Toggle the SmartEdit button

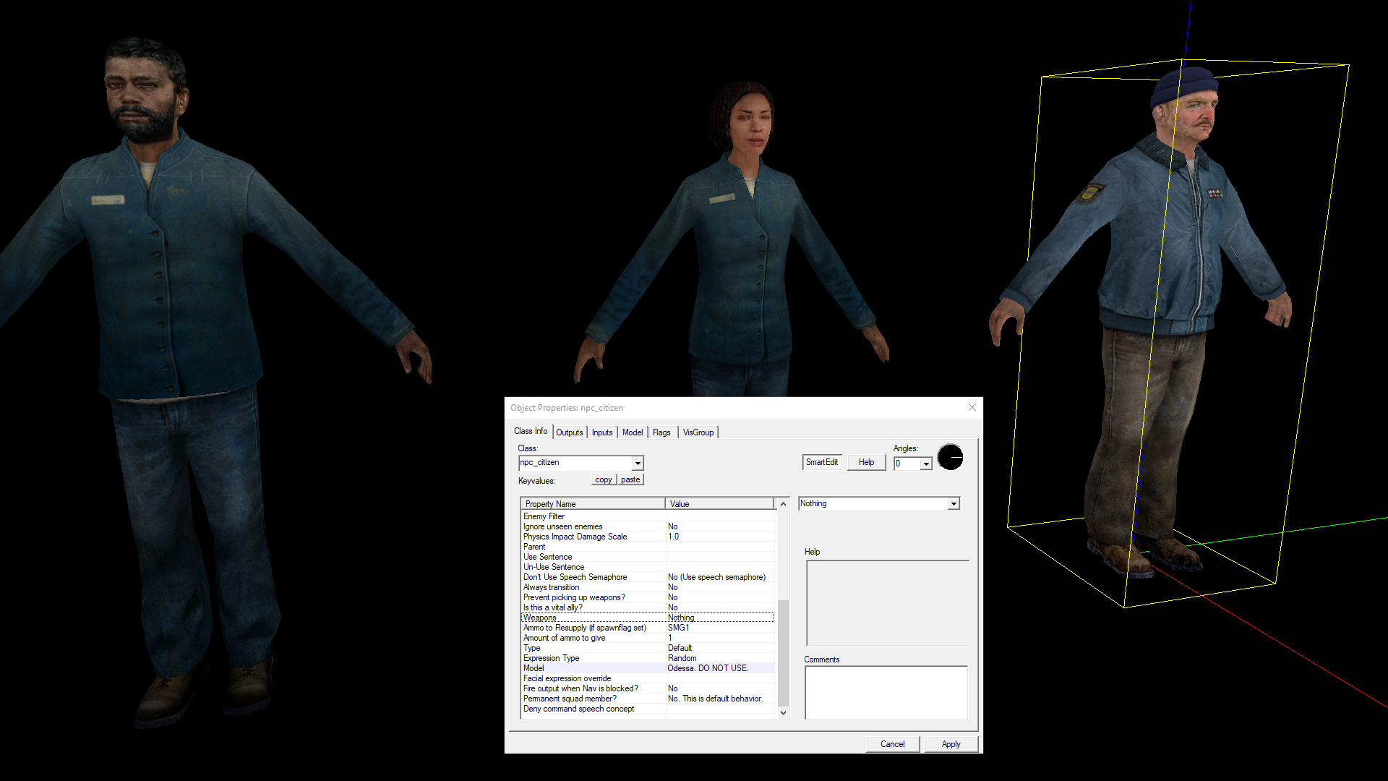point(822,462)
